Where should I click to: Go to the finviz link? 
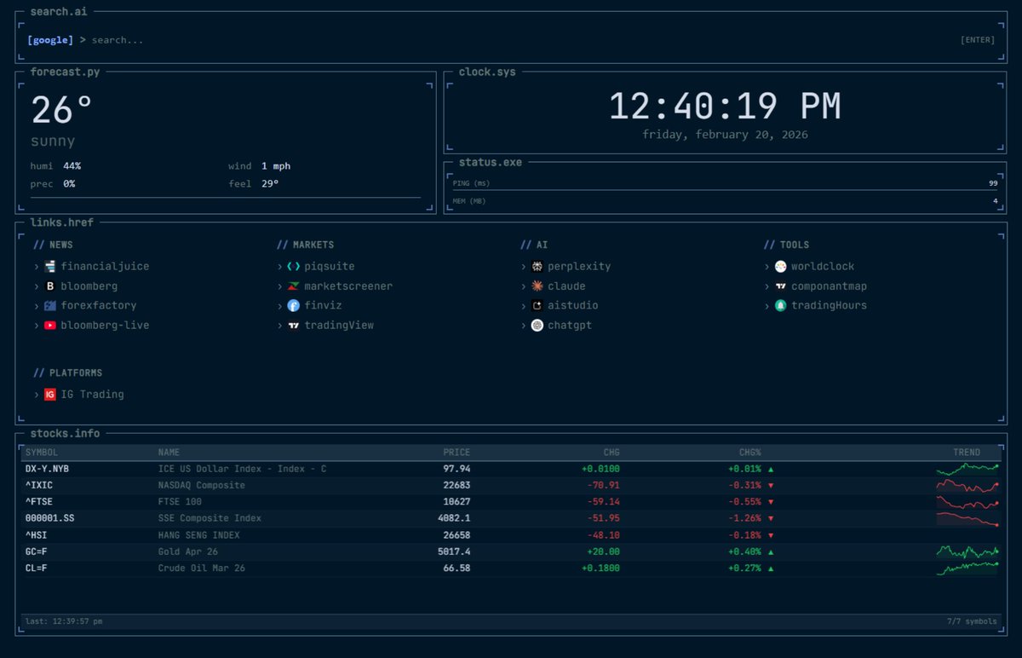tap(323, 305)
